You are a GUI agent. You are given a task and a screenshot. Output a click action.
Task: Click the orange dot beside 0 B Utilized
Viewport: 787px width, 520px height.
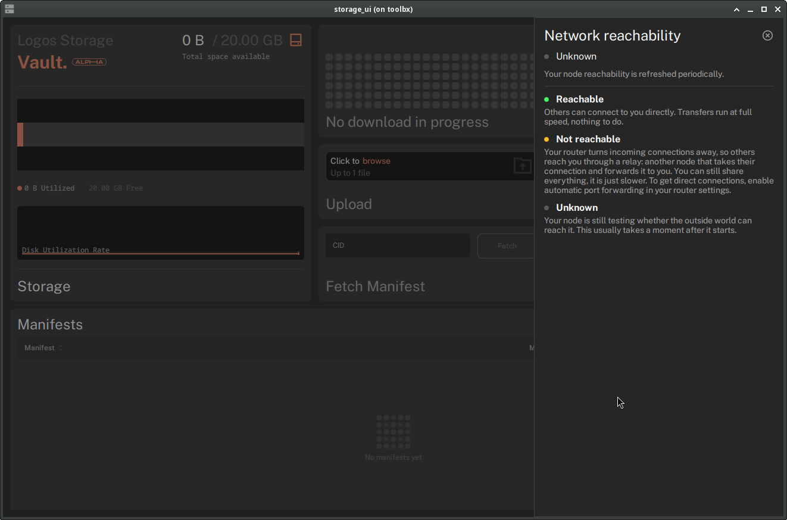click(x=20, y=188)
